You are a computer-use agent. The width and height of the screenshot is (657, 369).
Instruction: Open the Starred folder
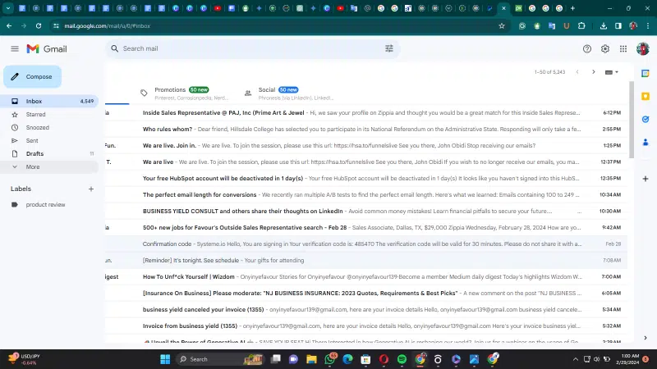point(35,115)
